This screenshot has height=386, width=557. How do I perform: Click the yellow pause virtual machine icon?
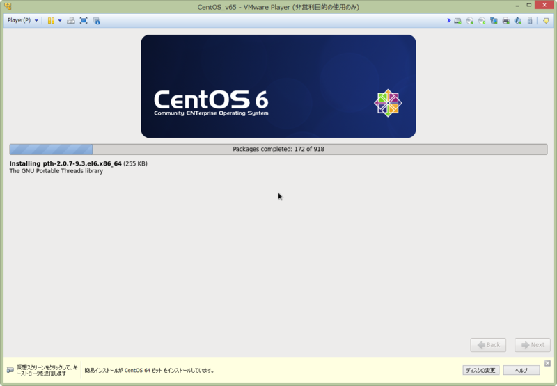[51, 21]
